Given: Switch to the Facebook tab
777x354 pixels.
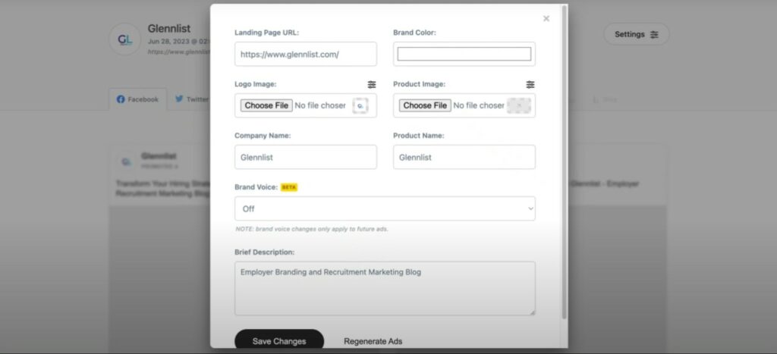Looking at the screenshot, I should 138,99.
